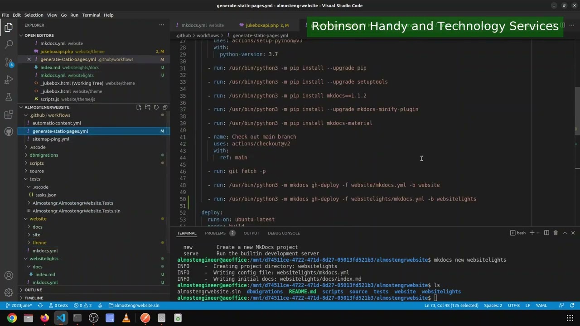Image resolution: width=580 pixels, height=326 pixels.
Task: Close generate-static-pages.yml in open editors
Action: [x=29, y=59]
